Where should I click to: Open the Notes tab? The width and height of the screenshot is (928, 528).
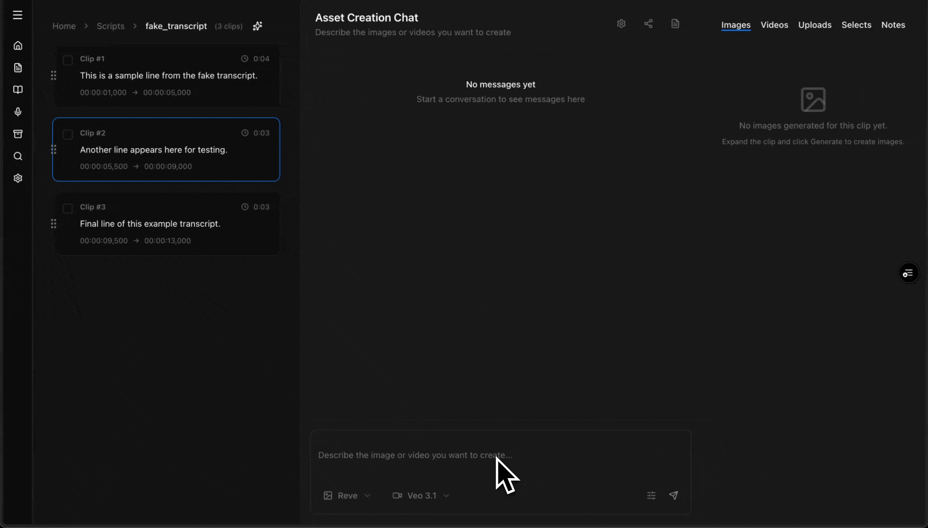click(893, 24)
